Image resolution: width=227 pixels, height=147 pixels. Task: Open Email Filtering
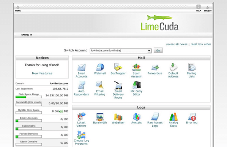pyautogui.click(x=100, y=85)
